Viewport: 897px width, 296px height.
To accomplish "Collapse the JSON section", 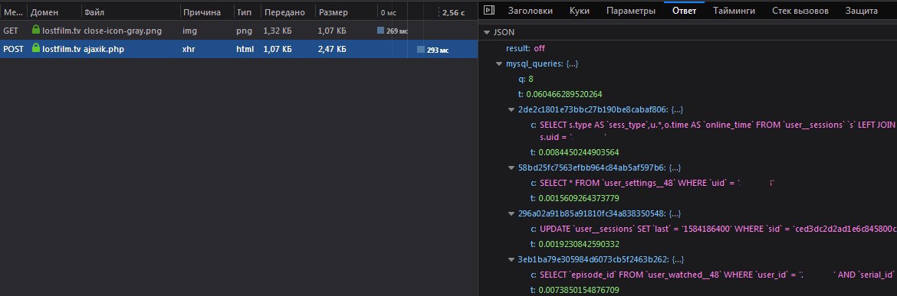I will point(486,33).
